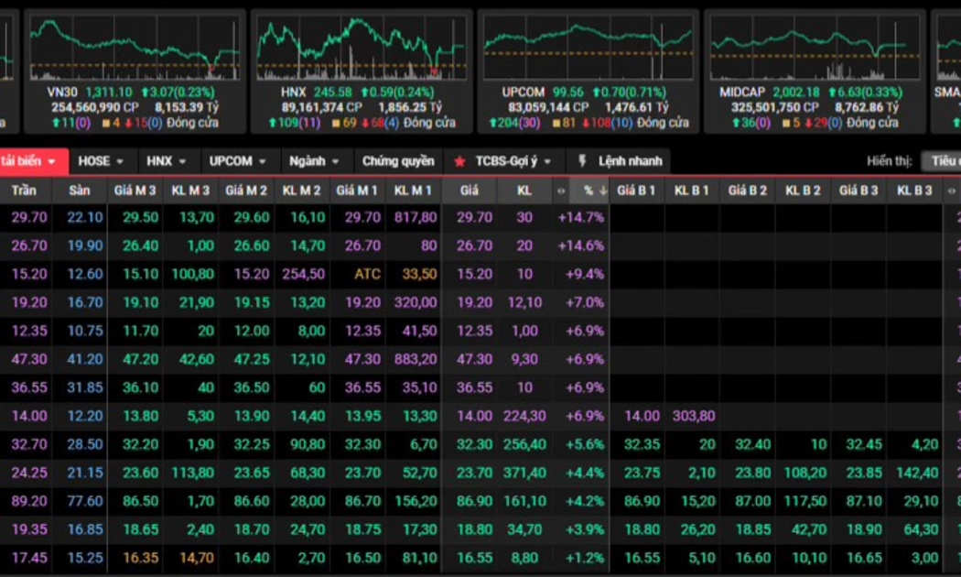961x577 pixels.
Task: Expand the Ngành sector dropdown
Action: pyautogui.click(x=314, y=161)
